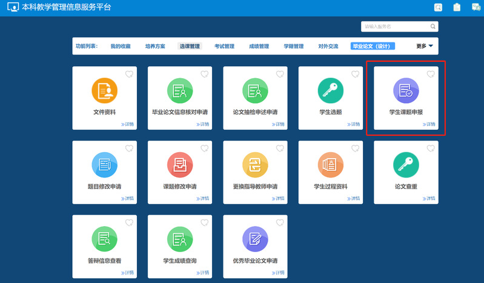Viewport: 484px width, 283px height.
Task: Click 详情 link on 论文抽检申述申请 card
Action: [x=278, y=124]
